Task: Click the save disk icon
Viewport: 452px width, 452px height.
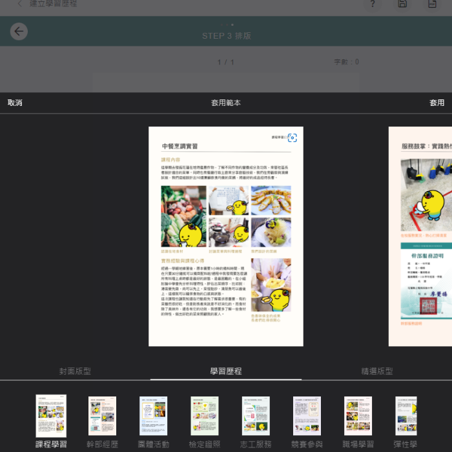Action: point(402,4)
